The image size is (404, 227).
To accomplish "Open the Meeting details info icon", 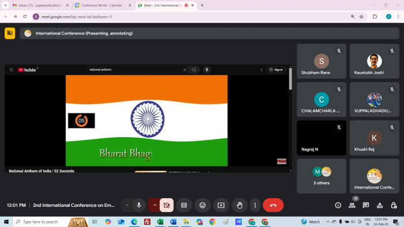I will tap(338, 205).
